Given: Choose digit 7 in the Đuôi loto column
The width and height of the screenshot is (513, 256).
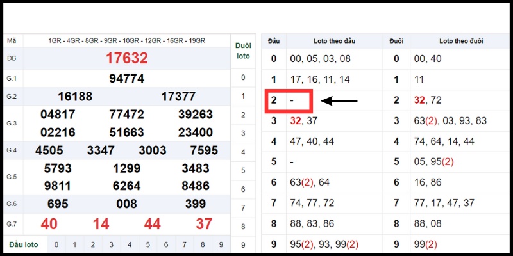Looking at the screenshot, I should pyautogui.click(x=242, y=207).
